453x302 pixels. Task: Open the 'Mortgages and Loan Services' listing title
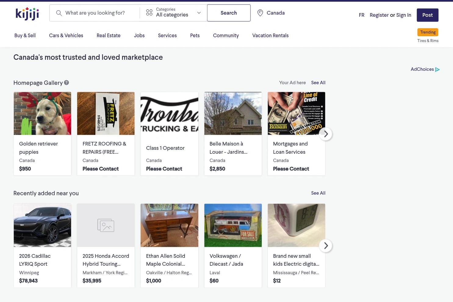(x=290, y=148)
